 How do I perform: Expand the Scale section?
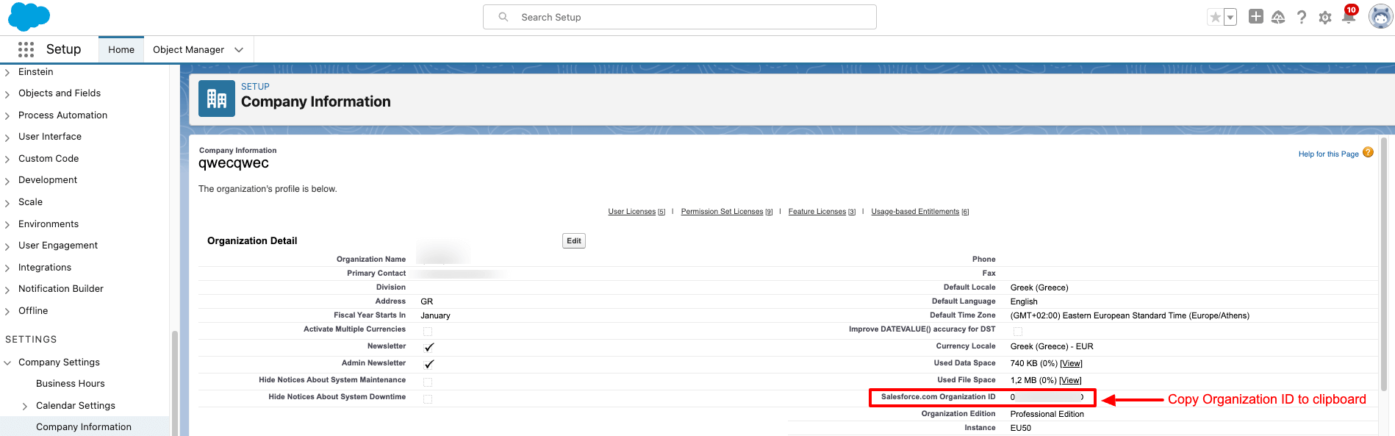tap(7, 202)
